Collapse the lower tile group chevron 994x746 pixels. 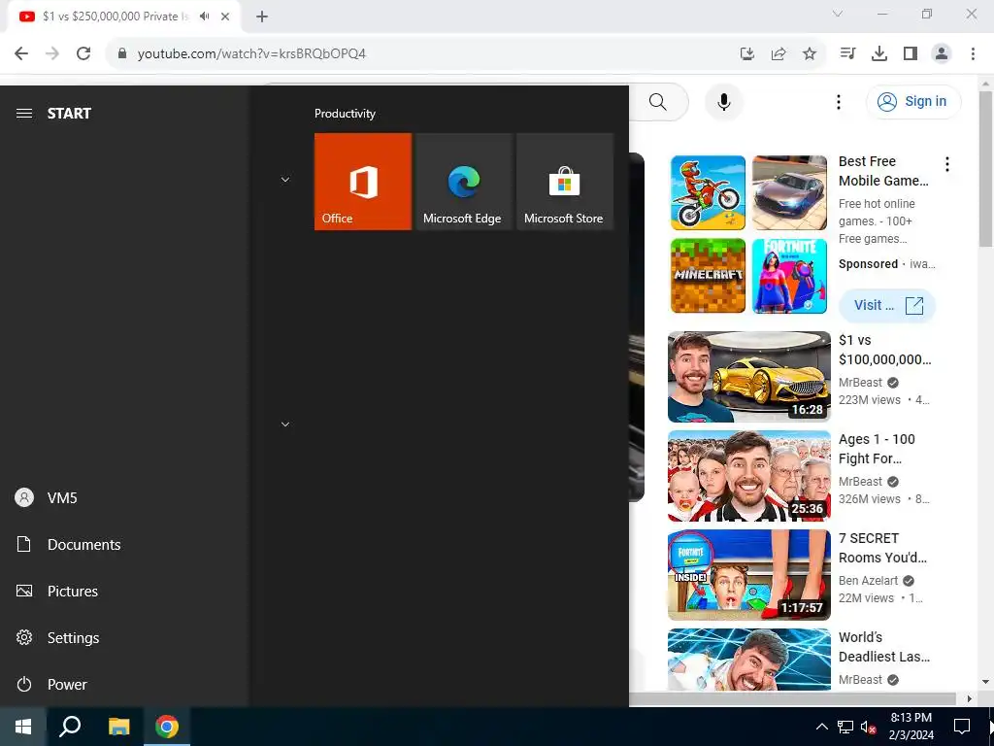click(x=285, y=424)
